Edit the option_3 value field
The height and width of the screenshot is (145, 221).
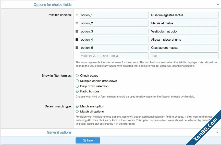(114, 31)
